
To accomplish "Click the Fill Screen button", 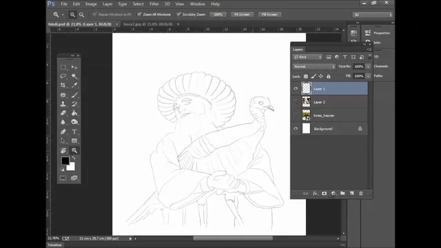I will click(269, 14).
